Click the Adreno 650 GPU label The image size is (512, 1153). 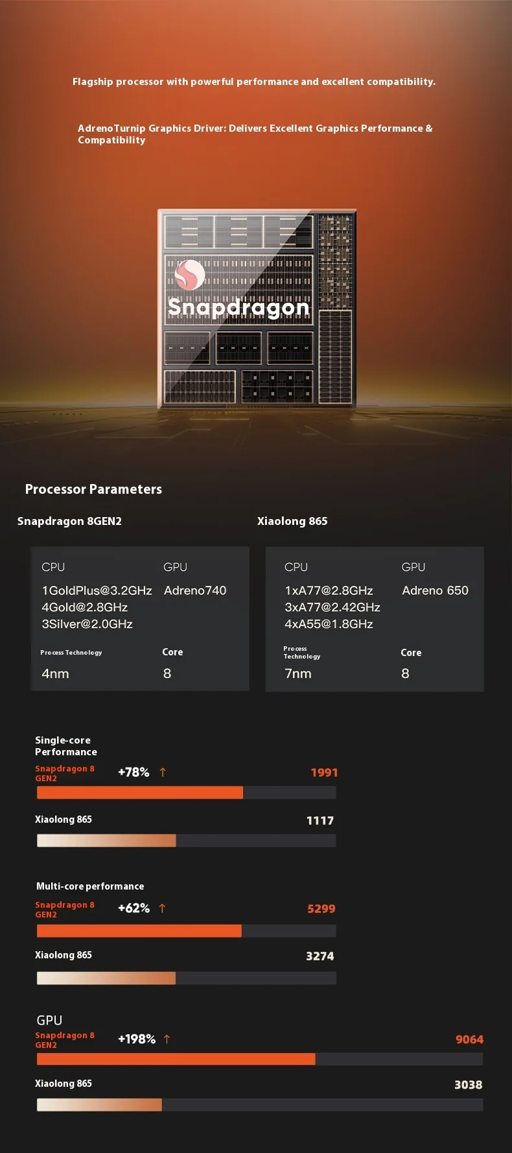[435, 590]
